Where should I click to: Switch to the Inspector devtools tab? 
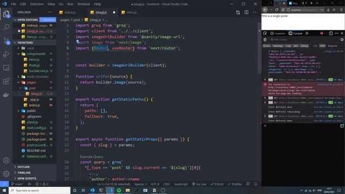click(x=278, y=33)
